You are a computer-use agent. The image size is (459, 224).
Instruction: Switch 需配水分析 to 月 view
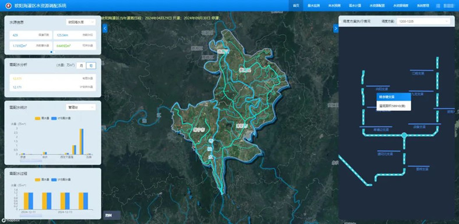click(x=82, y=66)
